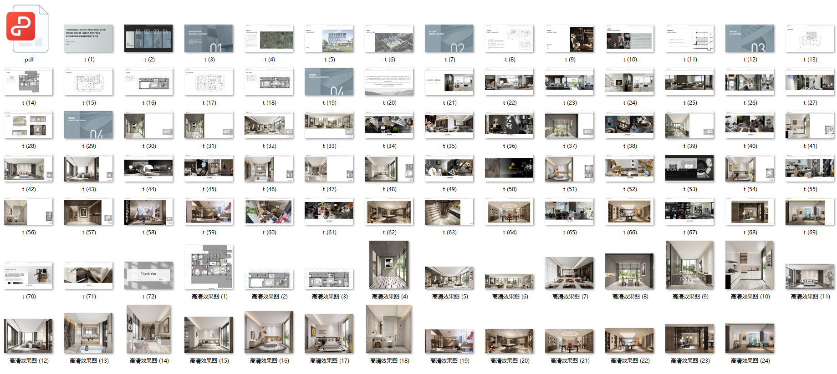This screenshot has width=837, height=374.
Task: Select thumbnail t (2) with numbered contents
Action: tap(149, 38)
